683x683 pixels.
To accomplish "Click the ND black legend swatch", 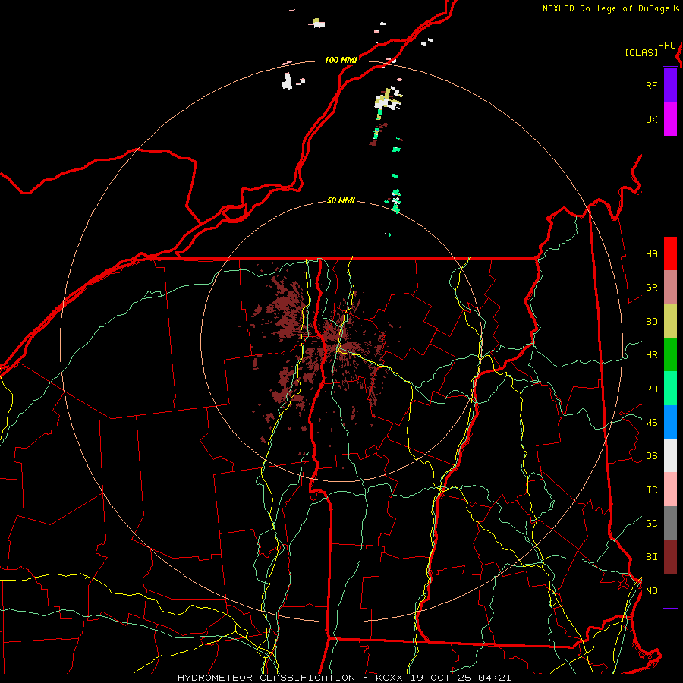I will 670,590.
